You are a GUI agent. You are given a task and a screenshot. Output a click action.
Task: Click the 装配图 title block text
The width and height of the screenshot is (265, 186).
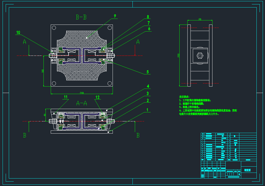[247, 170]
